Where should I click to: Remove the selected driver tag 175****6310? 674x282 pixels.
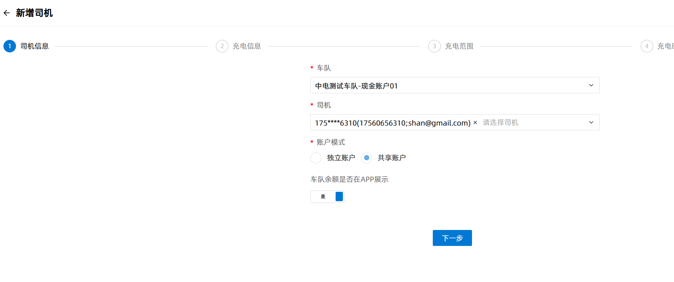tap(475, 123)
